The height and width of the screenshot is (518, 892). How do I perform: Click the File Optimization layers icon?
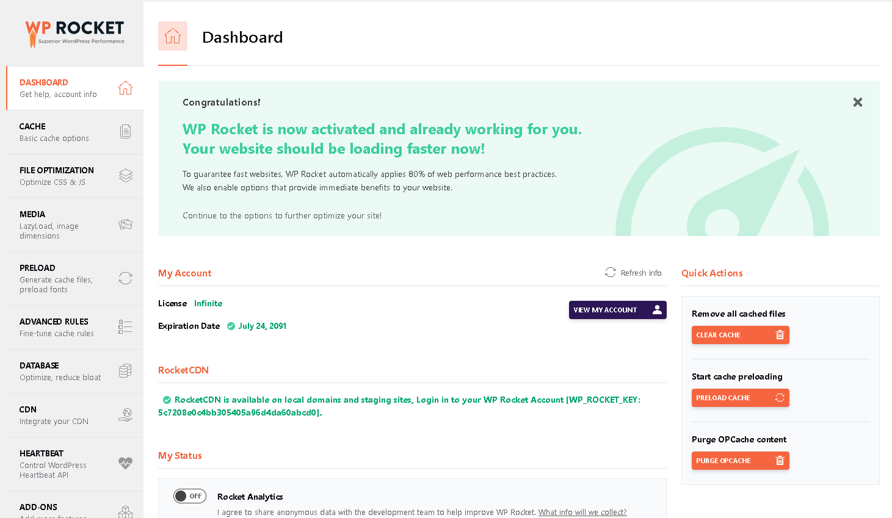(x=125, y=176)
